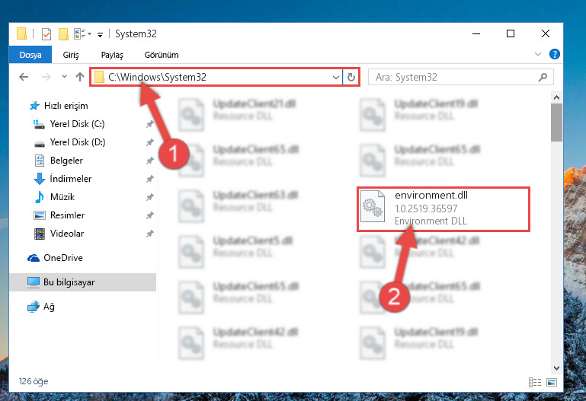
Task: Expand the address bar history dropdown
Action: (335, 77)
